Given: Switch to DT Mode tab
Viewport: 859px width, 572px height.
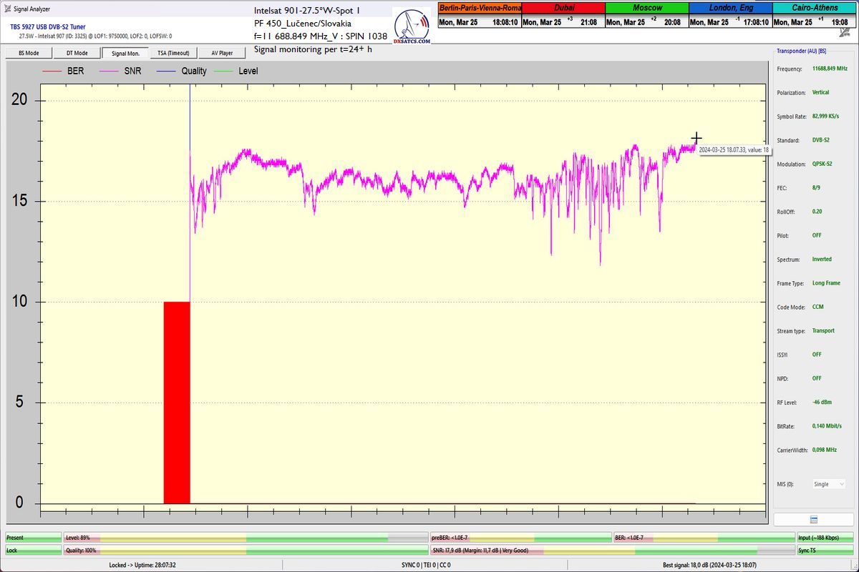Looking at the screenshot, I should (x=77, y=53).
